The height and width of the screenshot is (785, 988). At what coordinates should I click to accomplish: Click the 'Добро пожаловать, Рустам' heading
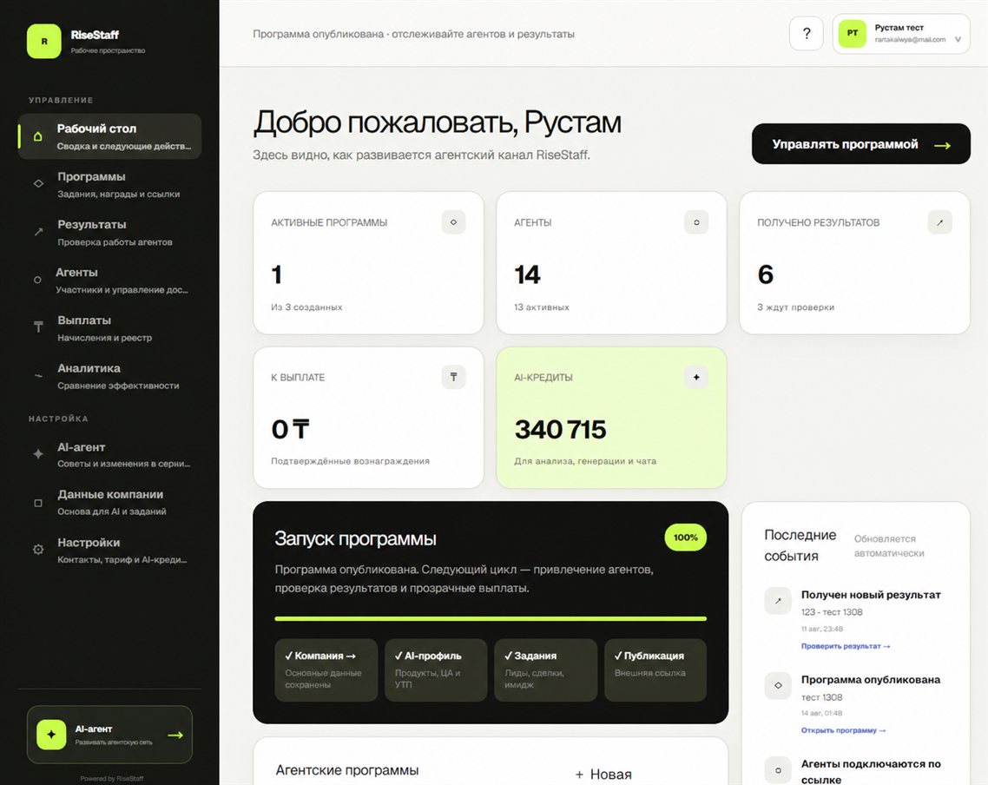pyautogui.click(x=438, y=122)
